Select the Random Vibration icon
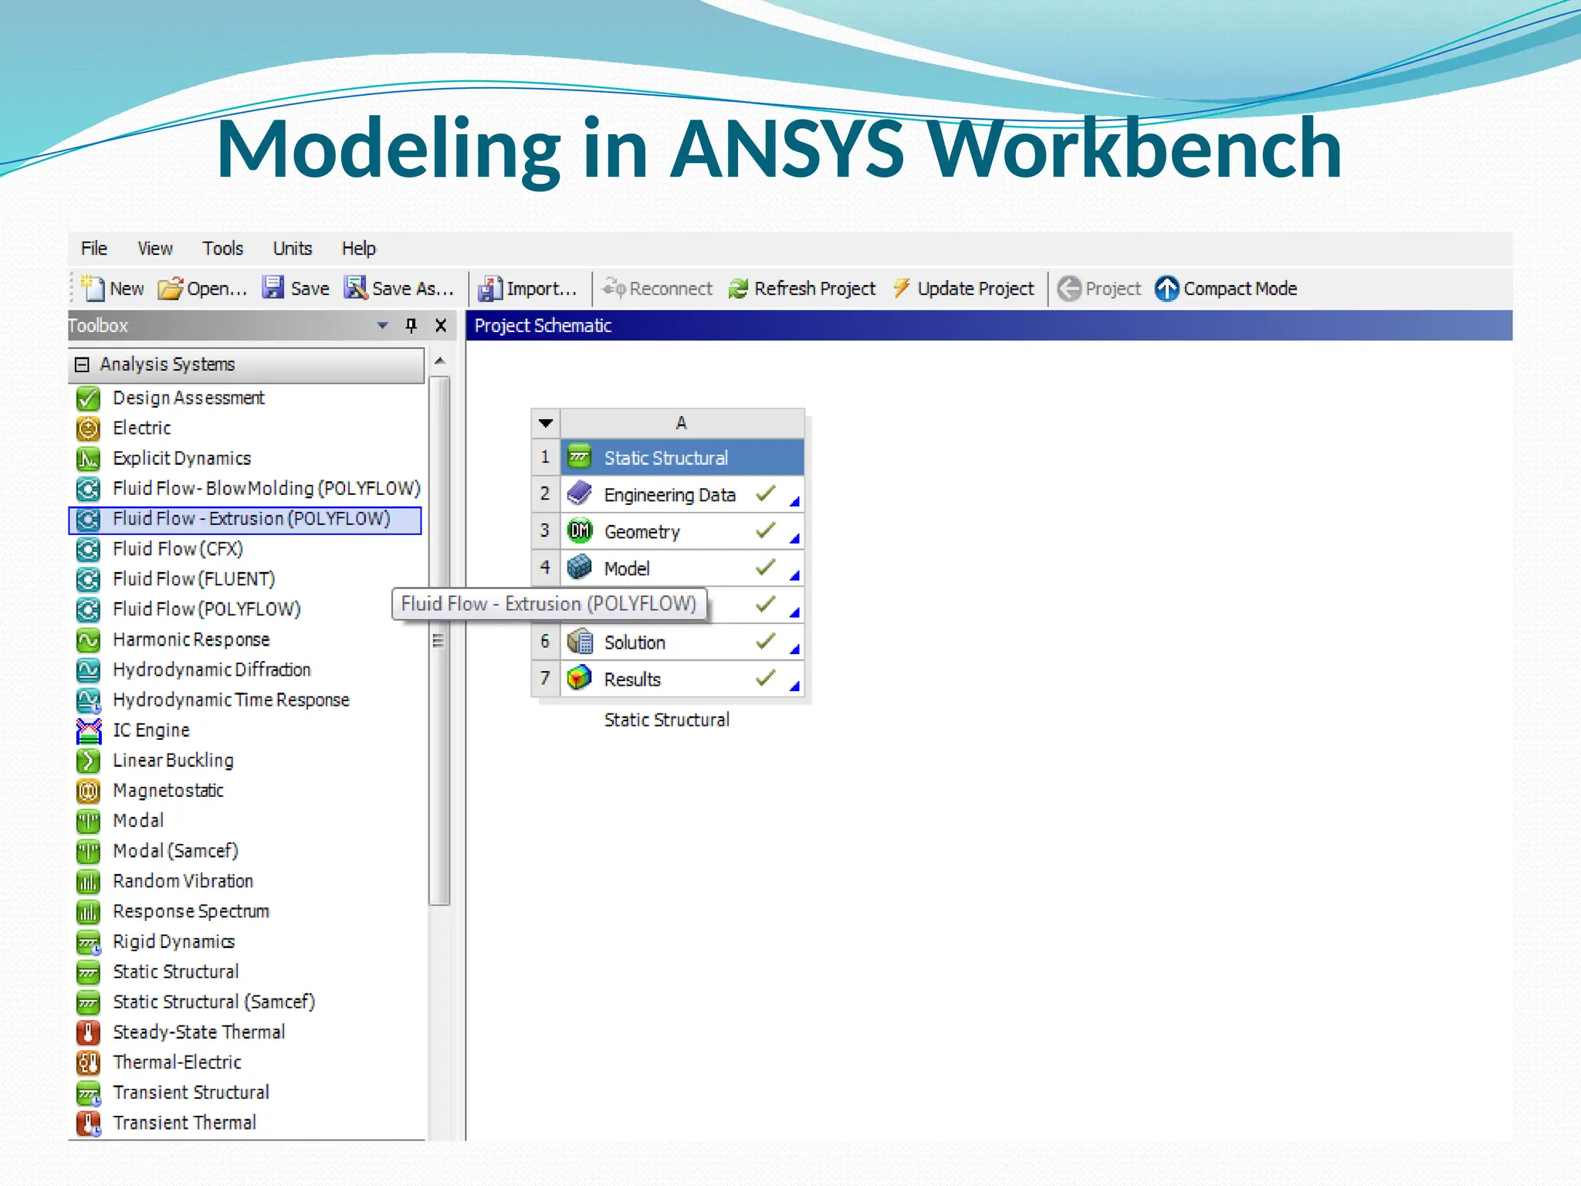Viewport: 1581px width, 1186px height. [89, 881]
